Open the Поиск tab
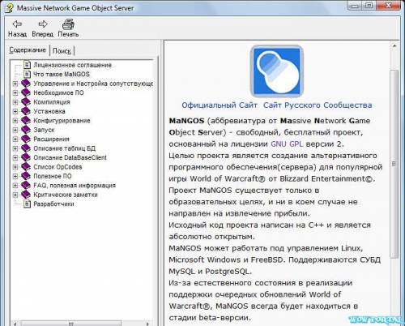The image size is (405, 326). pyautogui.click(x=62, y=51)
